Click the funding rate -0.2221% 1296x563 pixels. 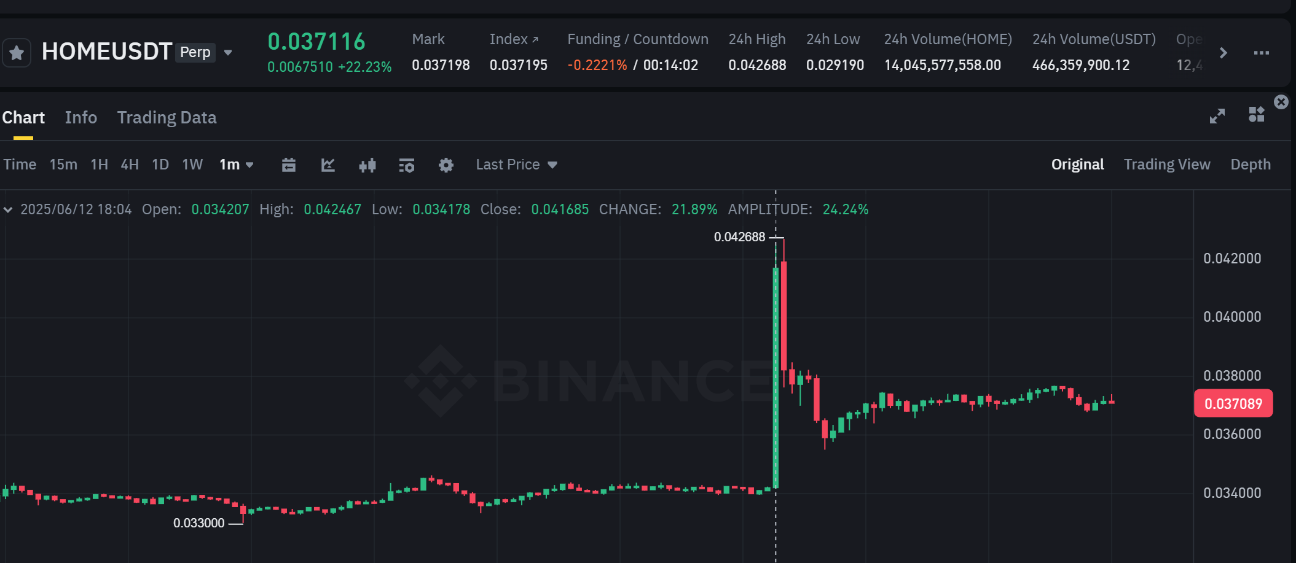597,65
